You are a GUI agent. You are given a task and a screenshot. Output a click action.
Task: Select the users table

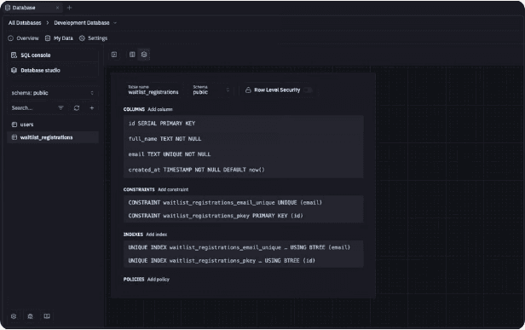(x=53, y=124)
